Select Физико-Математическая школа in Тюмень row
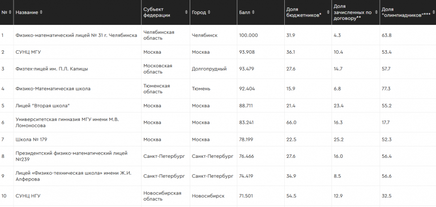This screenshot has height=207, width=436. 53,89
